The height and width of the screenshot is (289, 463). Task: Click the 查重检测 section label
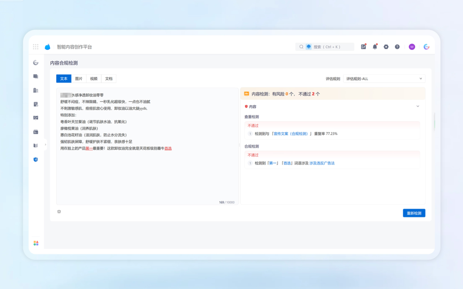[252, 117]
